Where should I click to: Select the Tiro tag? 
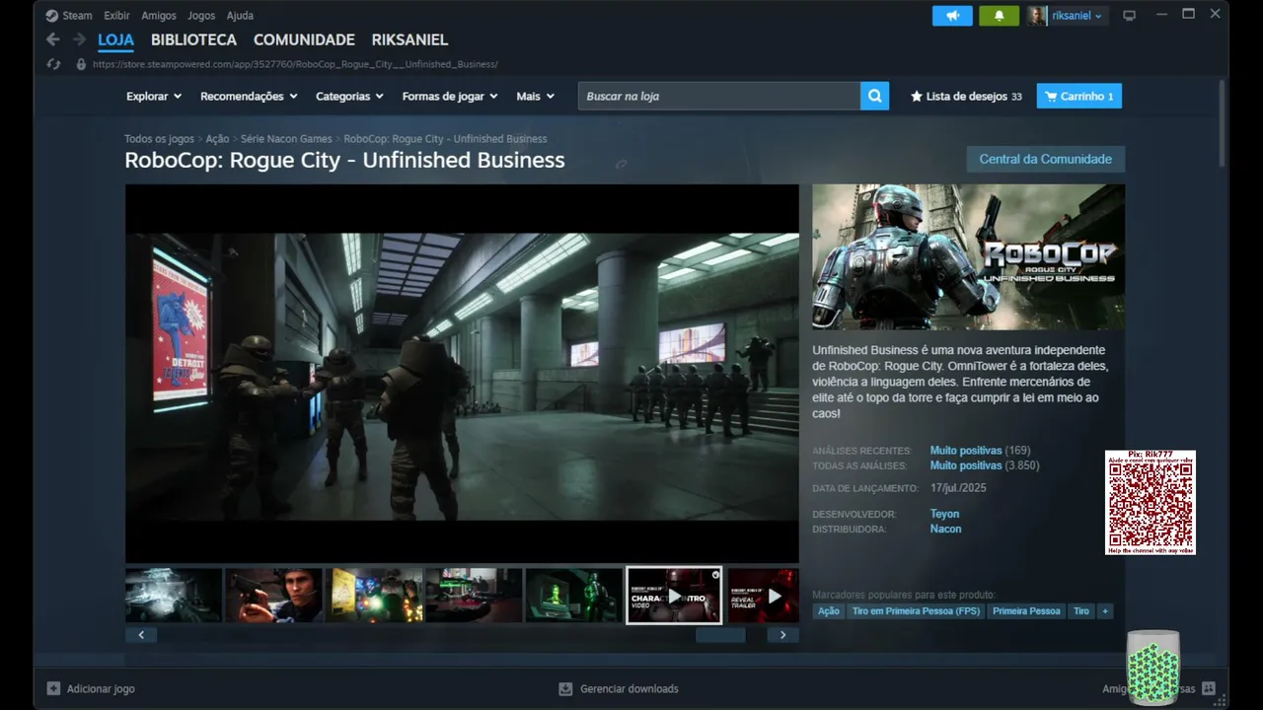click(1081, 611)
